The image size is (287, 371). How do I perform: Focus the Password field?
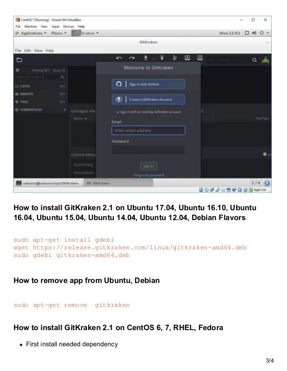coord(148,150)
